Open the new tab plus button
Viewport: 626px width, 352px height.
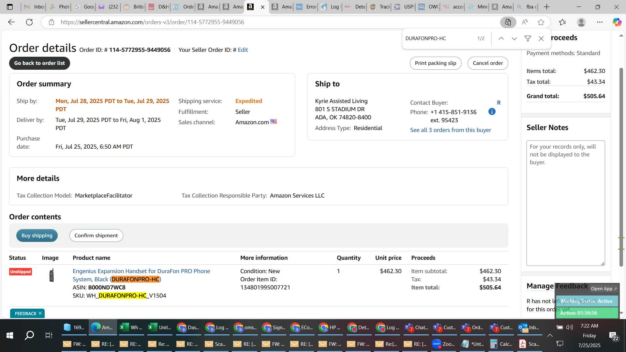pos(547,7)
